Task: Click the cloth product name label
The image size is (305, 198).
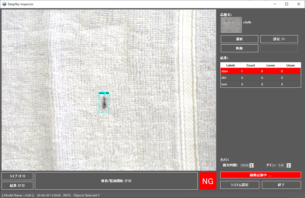Action: [247, 22]
